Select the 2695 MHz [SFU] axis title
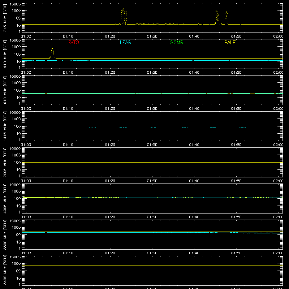Viewport: 289px width, 289px height. 5,162
